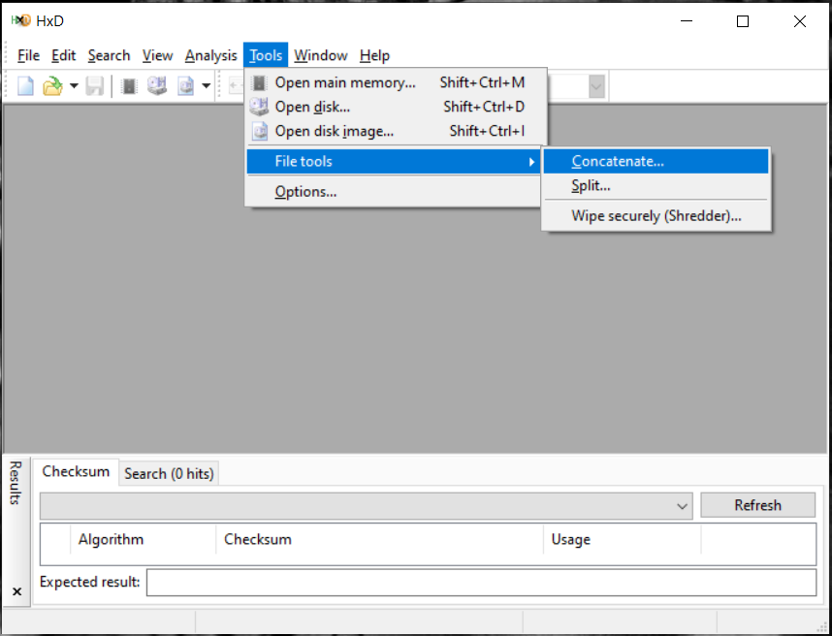Focus the Expected result input field
This screenshot has height=636, width=832.
(481, 583)
